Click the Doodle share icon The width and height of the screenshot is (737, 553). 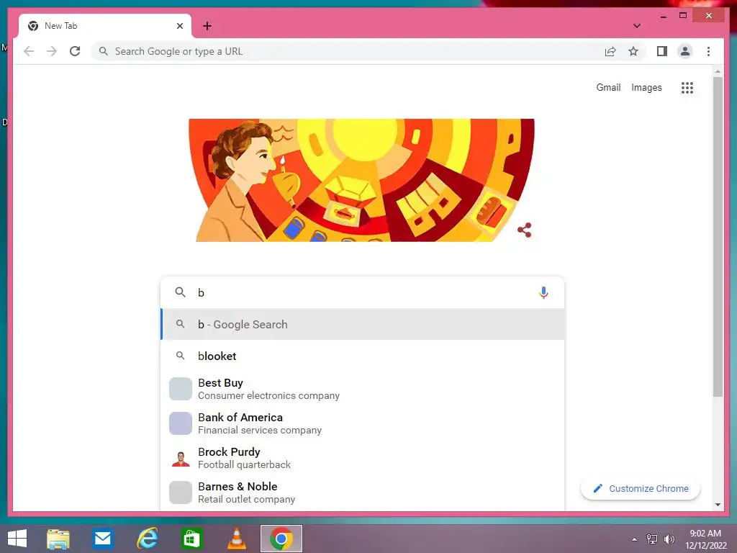(524, 230)
